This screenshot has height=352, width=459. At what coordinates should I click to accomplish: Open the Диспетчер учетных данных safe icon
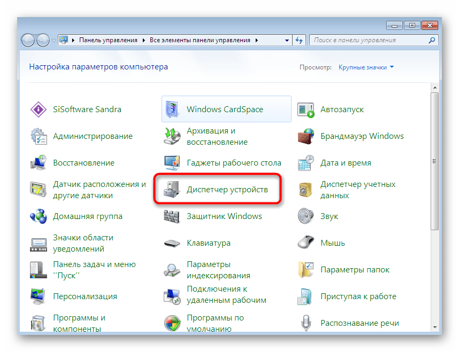(x=306, y=190)
